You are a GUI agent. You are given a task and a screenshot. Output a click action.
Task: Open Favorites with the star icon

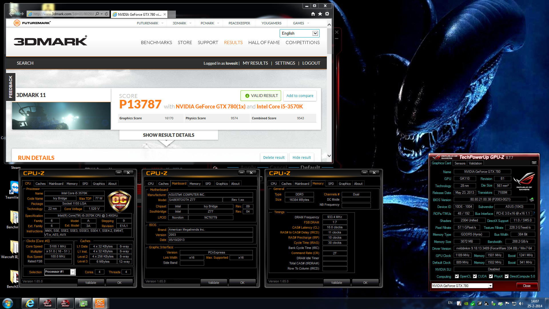320,14
